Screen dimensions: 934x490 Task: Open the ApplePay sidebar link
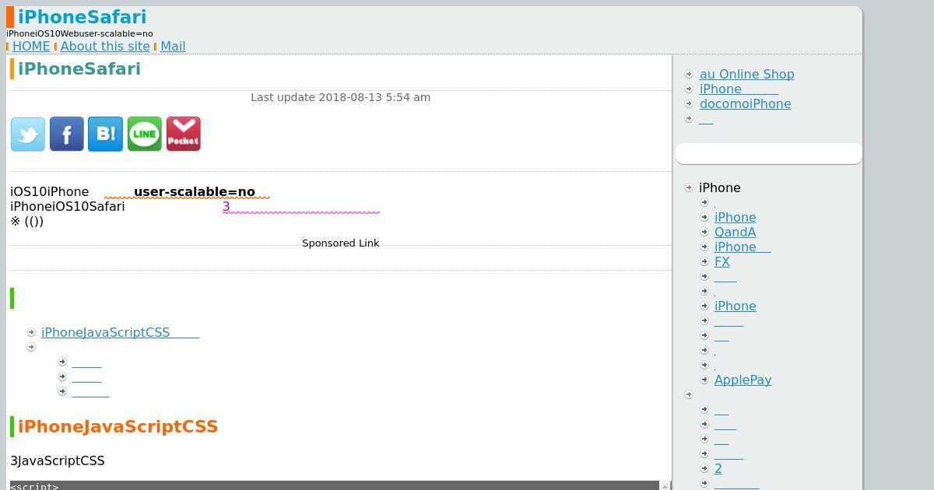click(x=743, y=380)
